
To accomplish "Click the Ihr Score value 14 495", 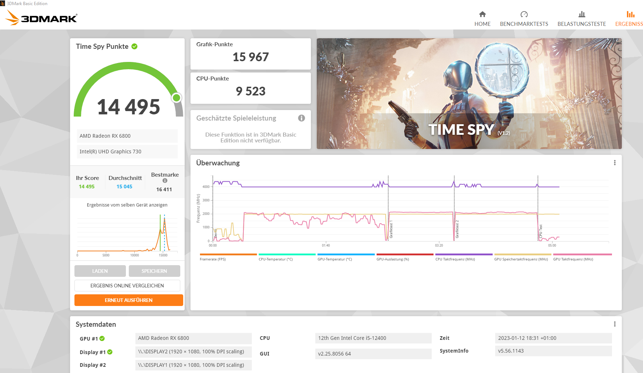I will click(x=86, y=186).
